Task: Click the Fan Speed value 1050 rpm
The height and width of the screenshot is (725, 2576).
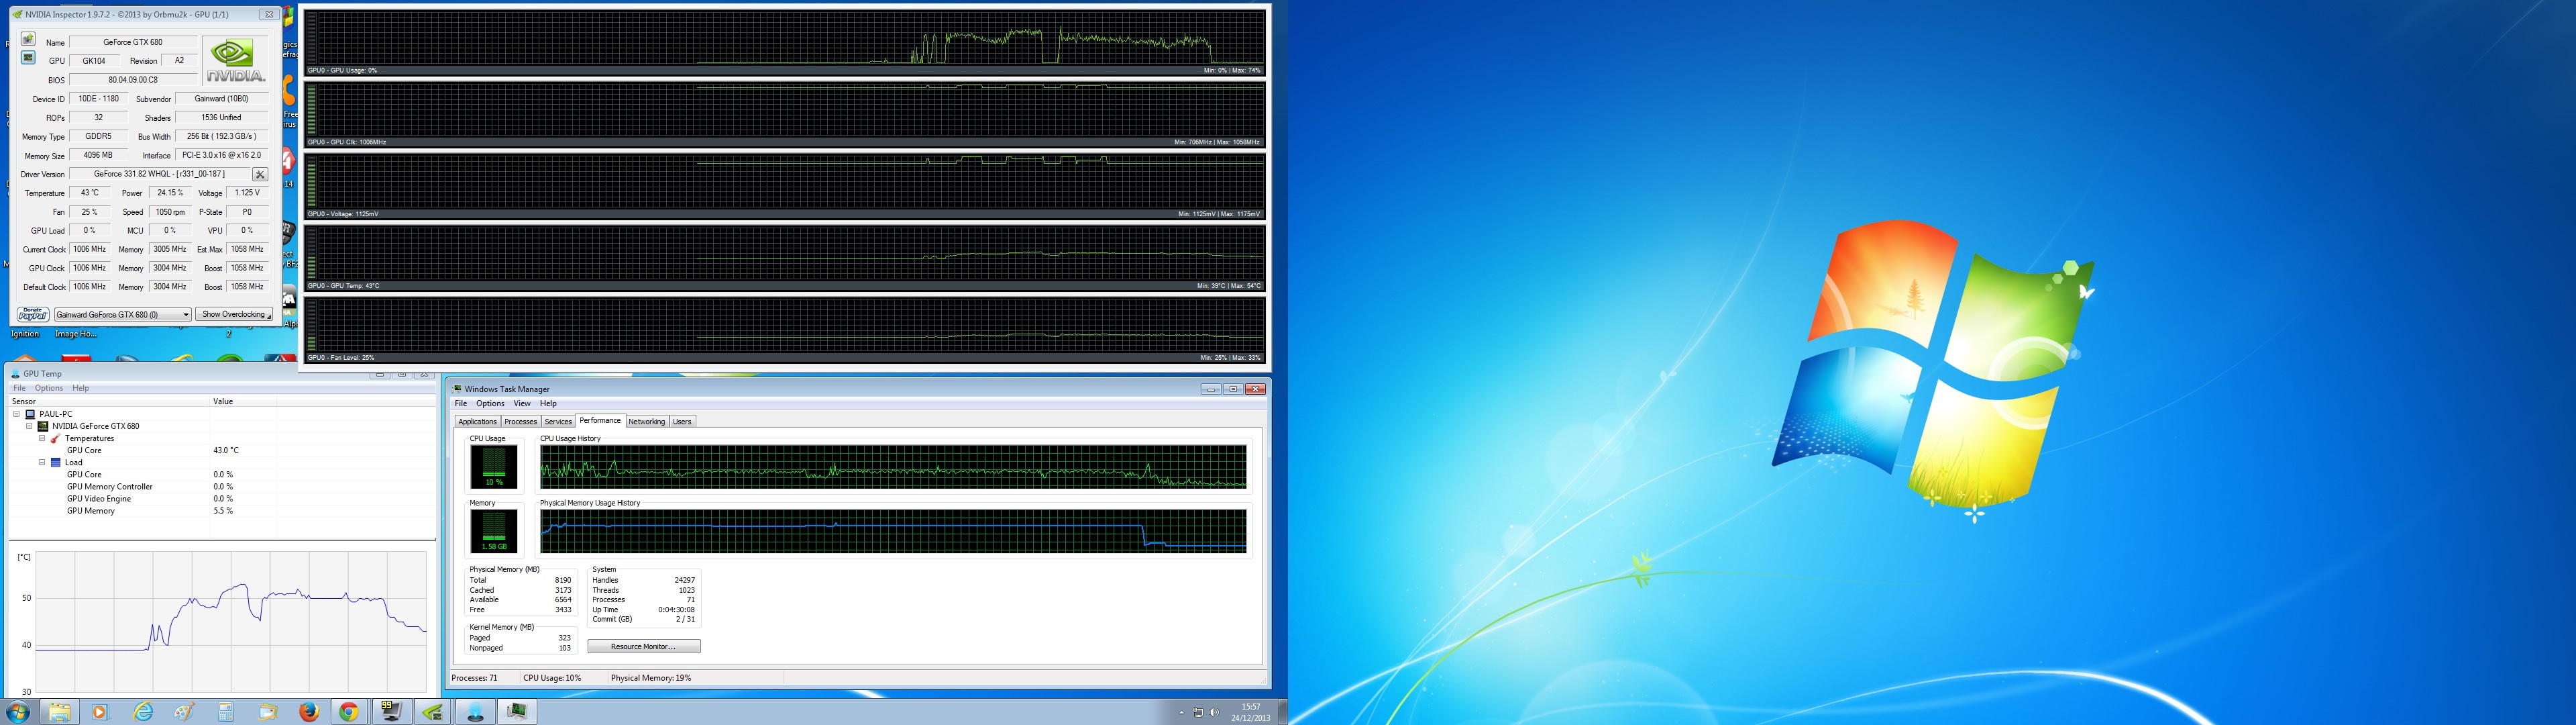Action: point(169,212)
